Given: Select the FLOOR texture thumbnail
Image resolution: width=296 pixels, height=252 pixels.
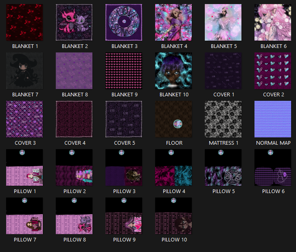Looking at the screenshot, I should click(174, 119).
